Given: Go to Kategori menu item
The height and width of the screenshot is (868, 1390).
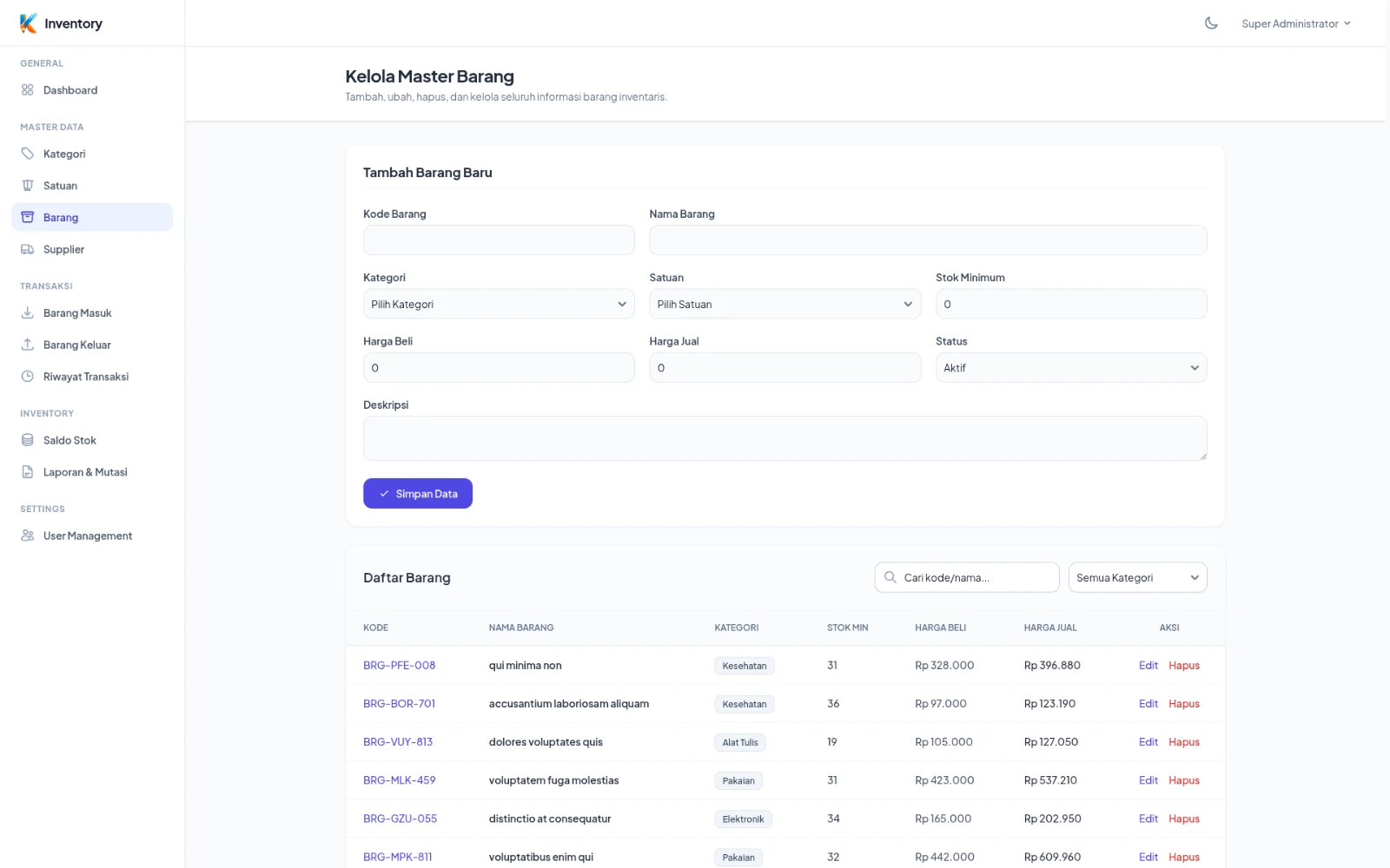Looking at the screenshot, I should click(92, 154).
